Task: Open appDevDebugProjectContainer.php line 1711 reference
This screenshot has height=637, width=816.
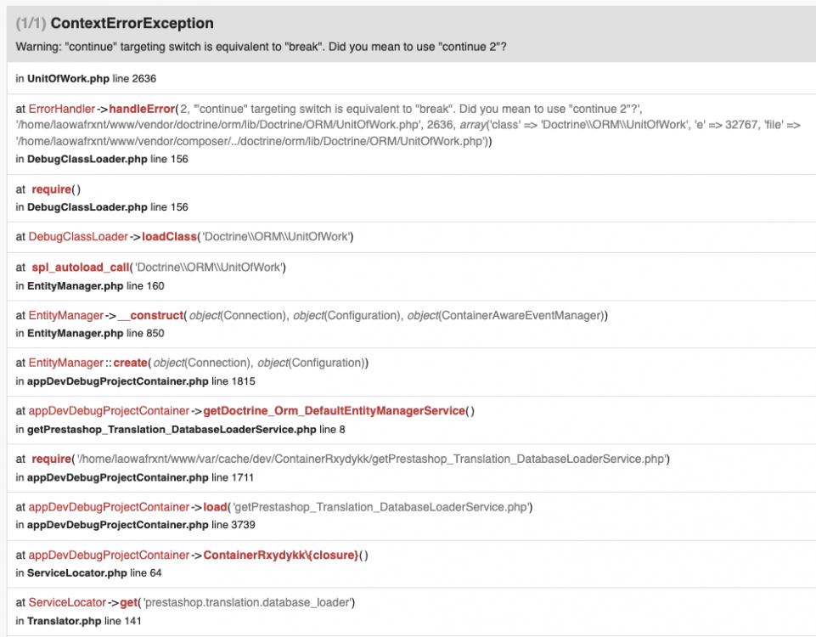Action: click(x=135, y=477)
